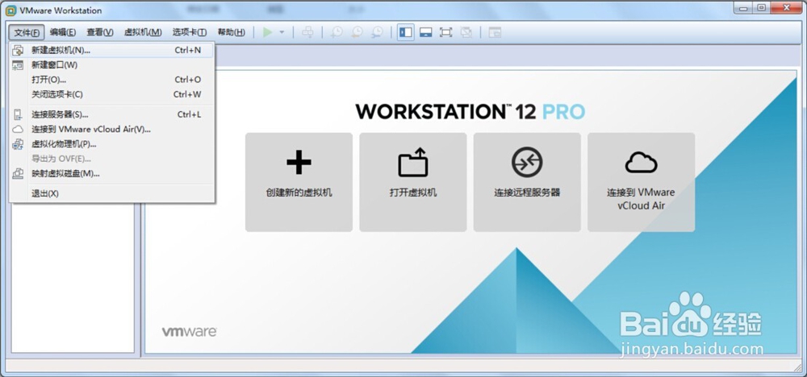Click the VMware Workstation title bar app icon
807x377 pixels.
click(x=10, y=10)
